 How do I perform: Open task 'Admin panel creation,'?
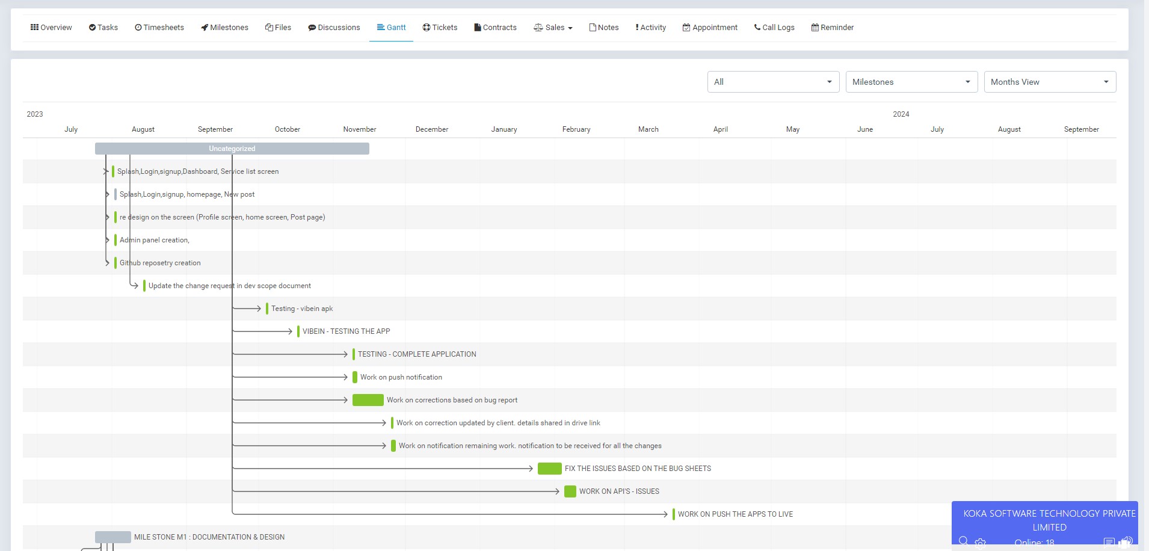coord(155,240)
